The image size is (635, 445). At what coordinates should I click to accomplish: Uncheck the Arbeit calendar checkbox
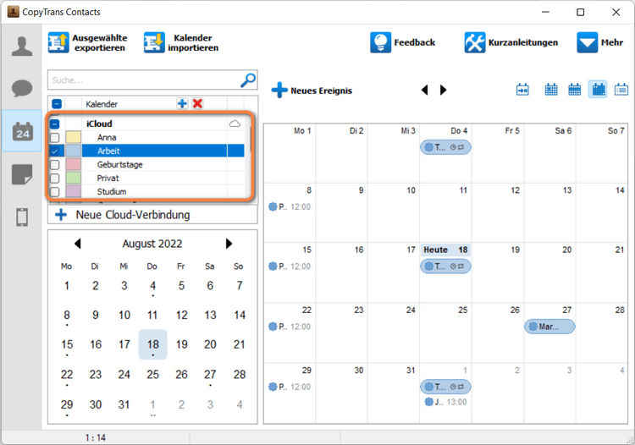(x=55, y=151)
